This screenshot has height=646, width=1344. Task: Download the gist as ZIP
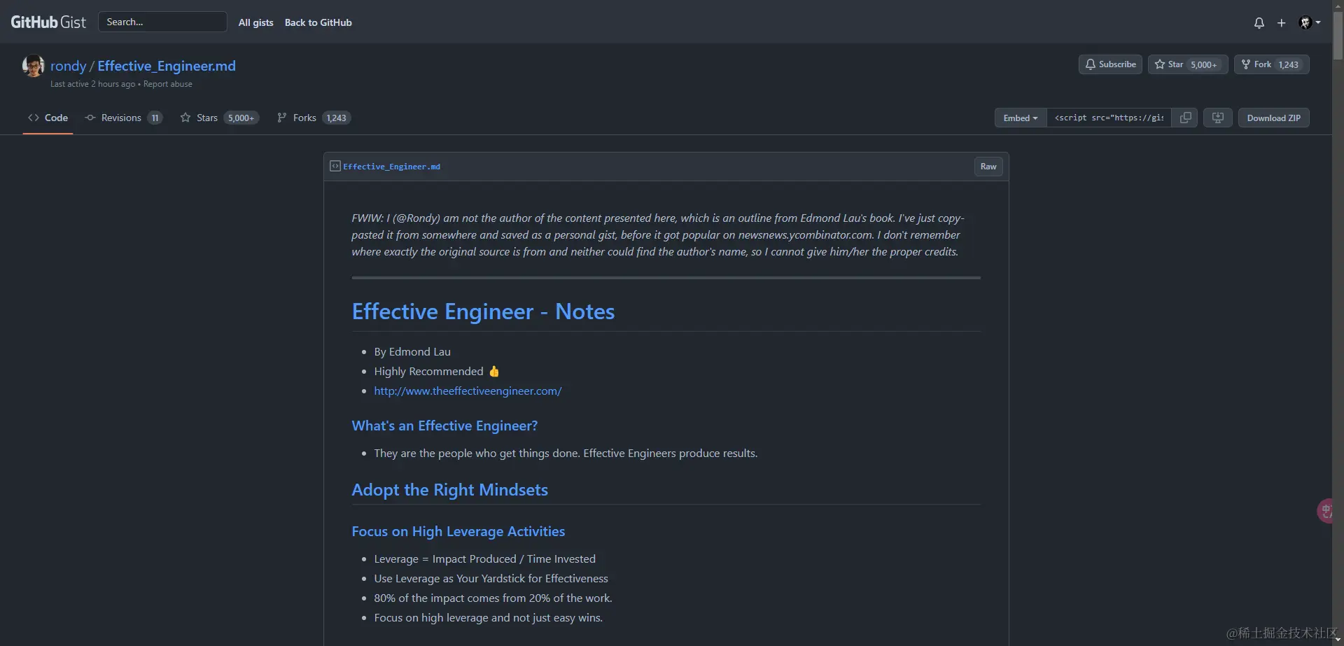click(1274, 118)
